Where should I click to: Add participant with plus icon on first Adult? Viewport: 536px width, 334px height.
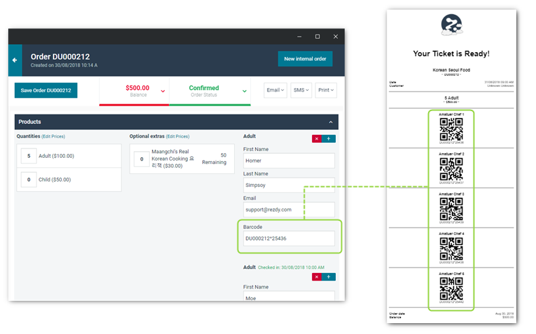pyautogui.click(x=328, y=138)
